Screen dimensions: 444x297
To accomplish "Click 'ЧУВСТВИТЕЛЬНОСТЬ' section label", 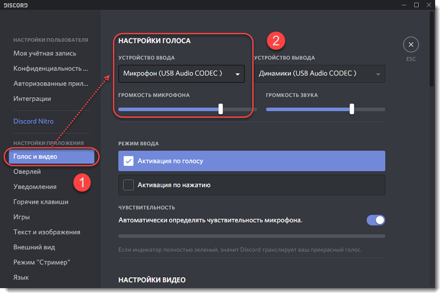I will click(147, 207).
